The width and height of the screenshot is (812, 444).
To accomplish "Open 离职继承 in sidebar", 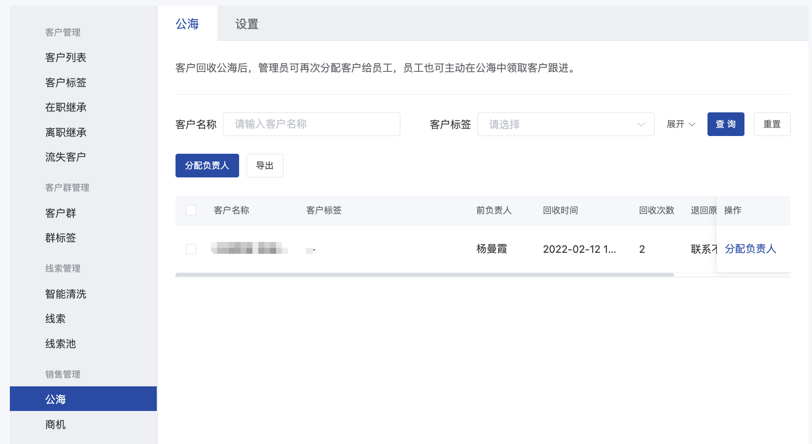I will pyautogui.click(x=66, y=133).
